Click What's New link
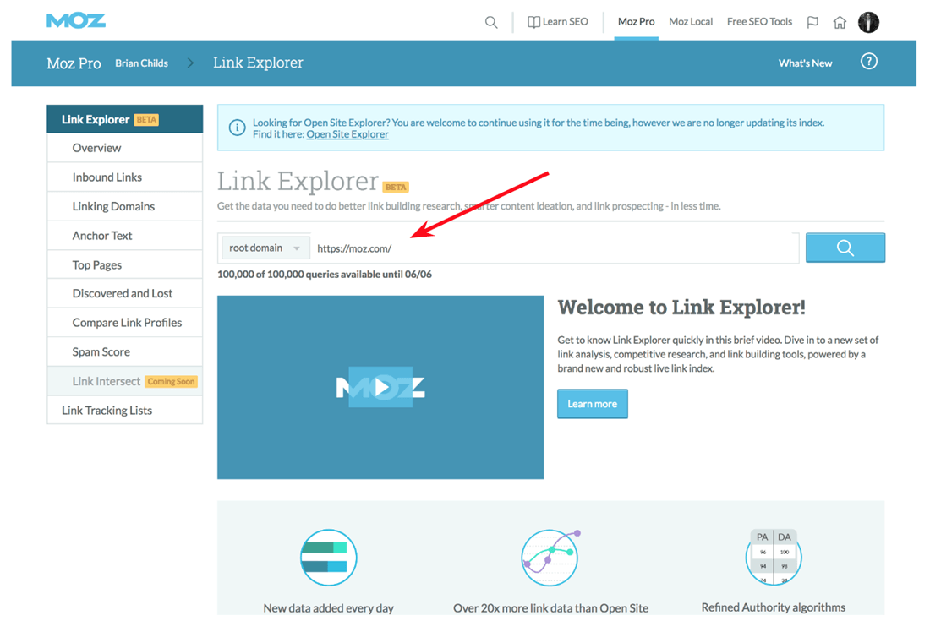The image size is (930, 632). click(x=805, y=63)
